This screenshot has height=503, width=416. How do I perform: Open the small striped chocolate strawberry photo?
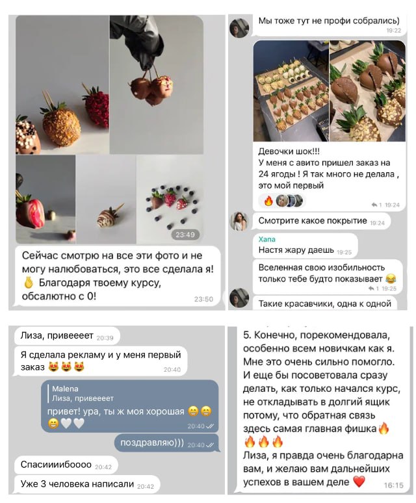(106, 200)
